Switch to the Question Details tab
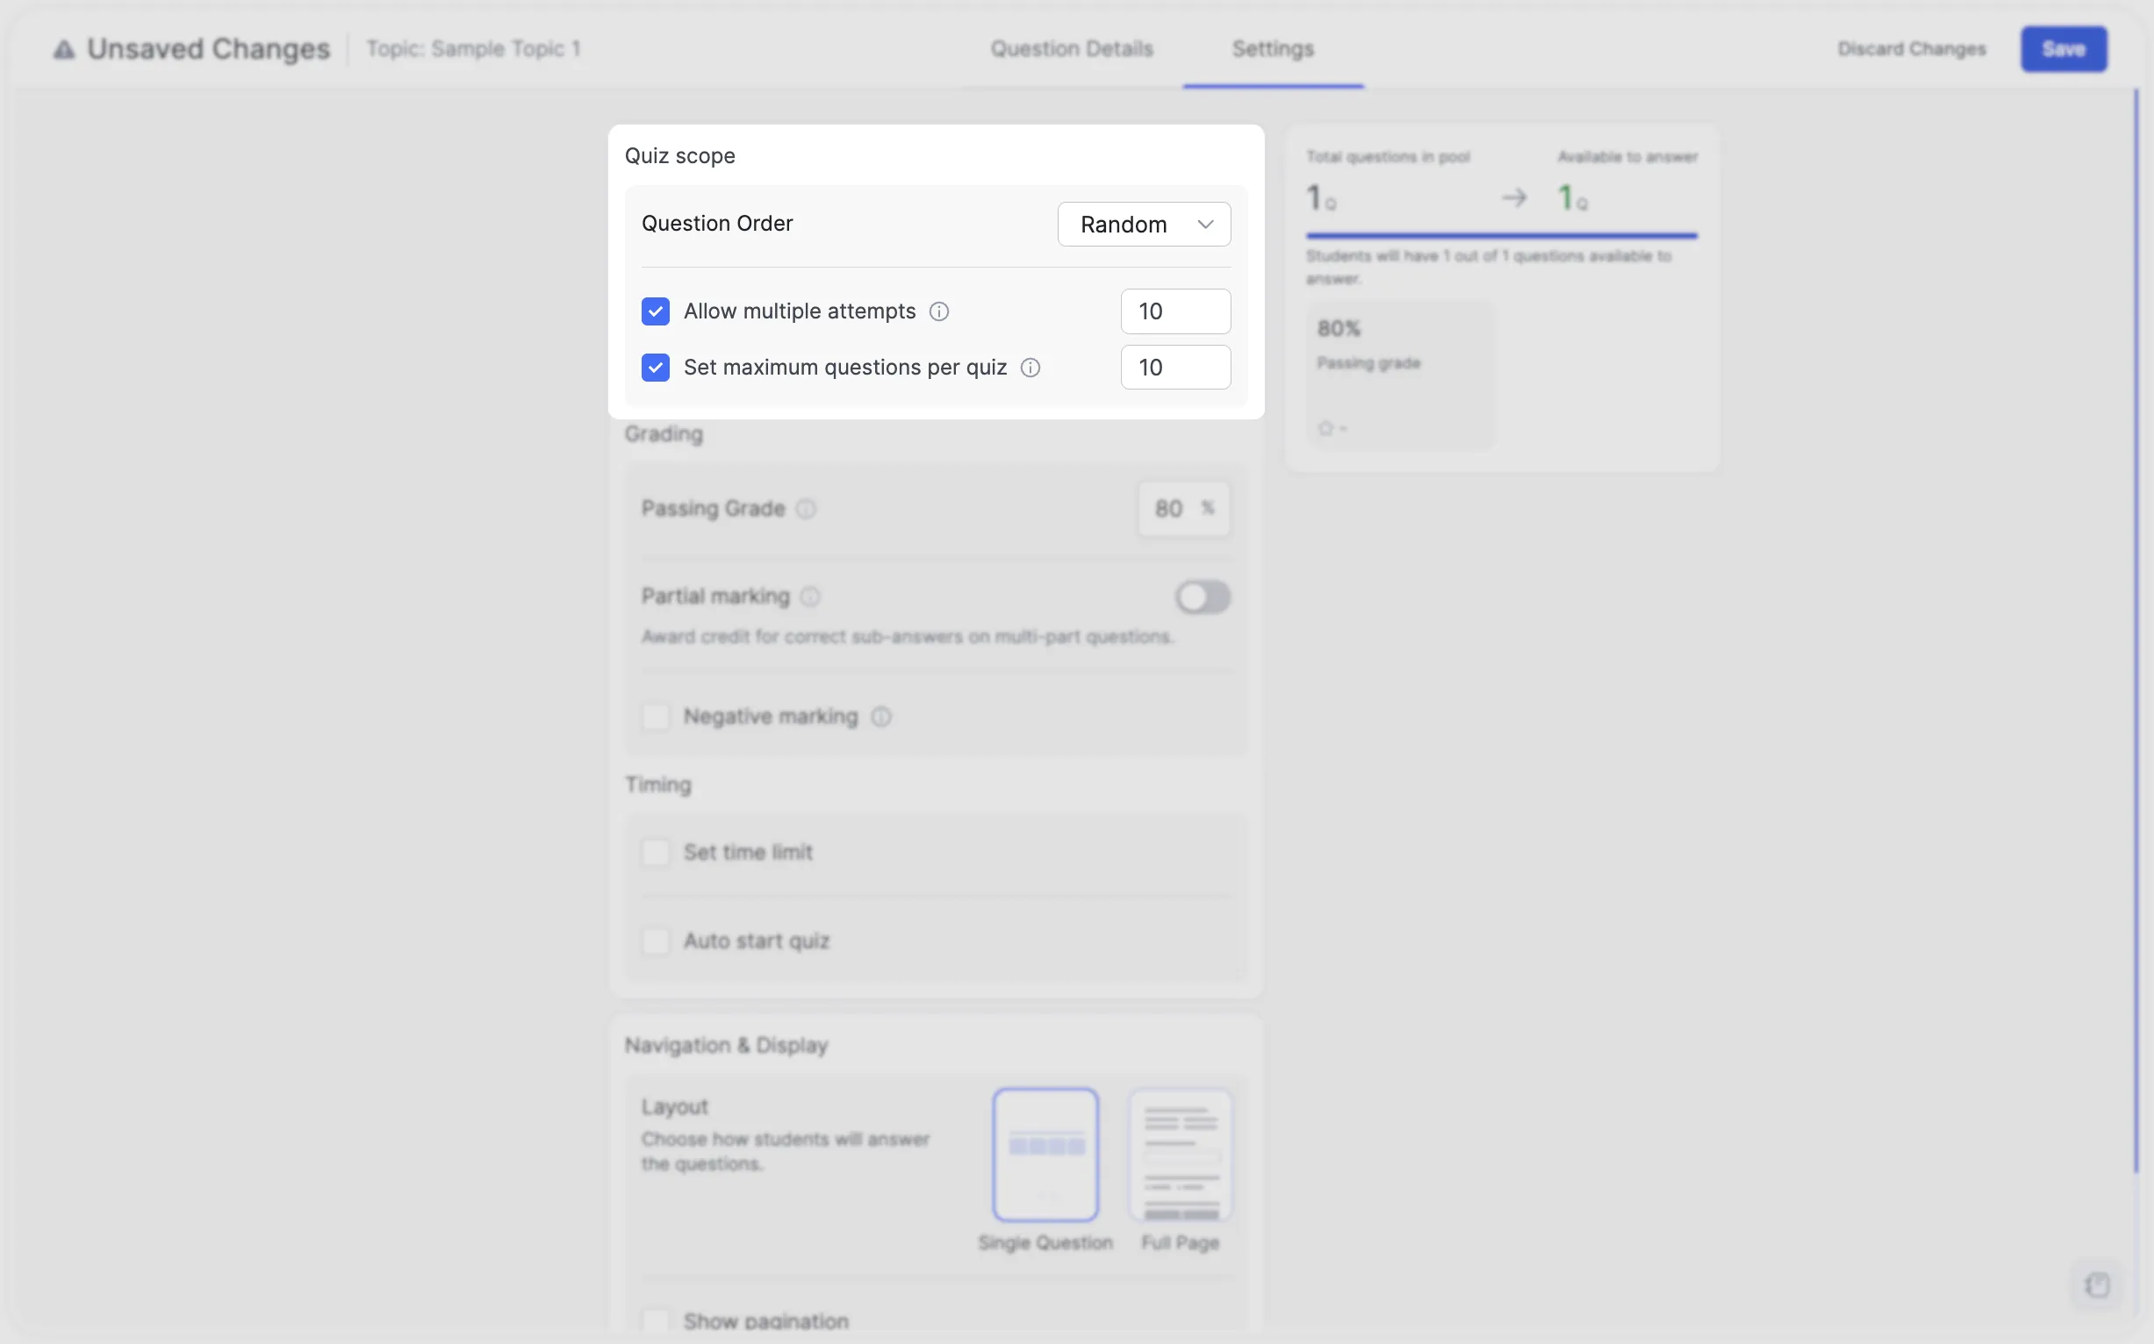 tap(1072, 49)
